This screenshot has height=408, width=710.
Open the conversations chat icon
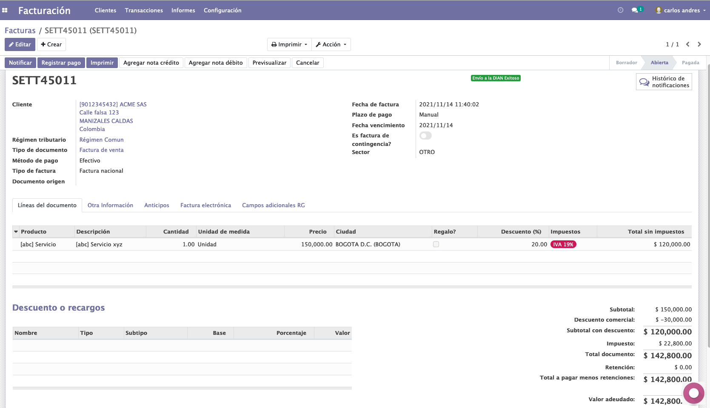tap(635, 10)
